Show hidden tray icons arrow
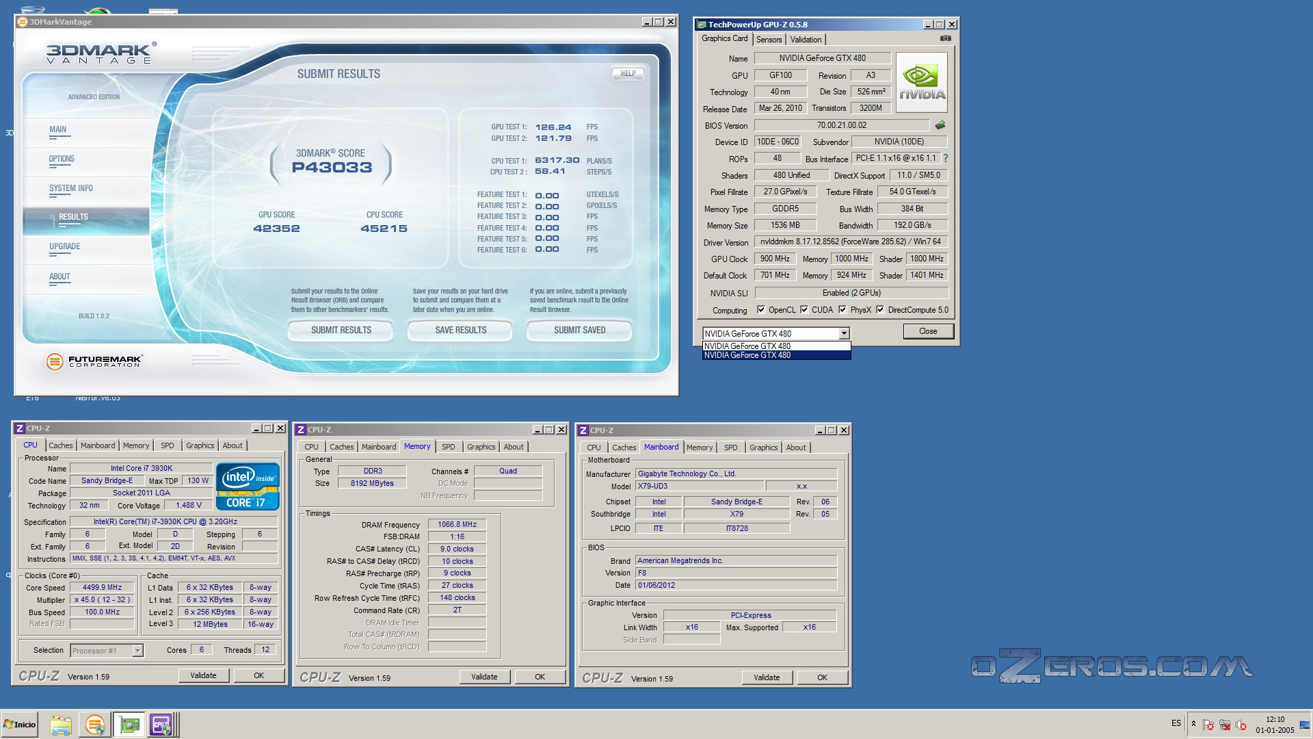 1193,724
